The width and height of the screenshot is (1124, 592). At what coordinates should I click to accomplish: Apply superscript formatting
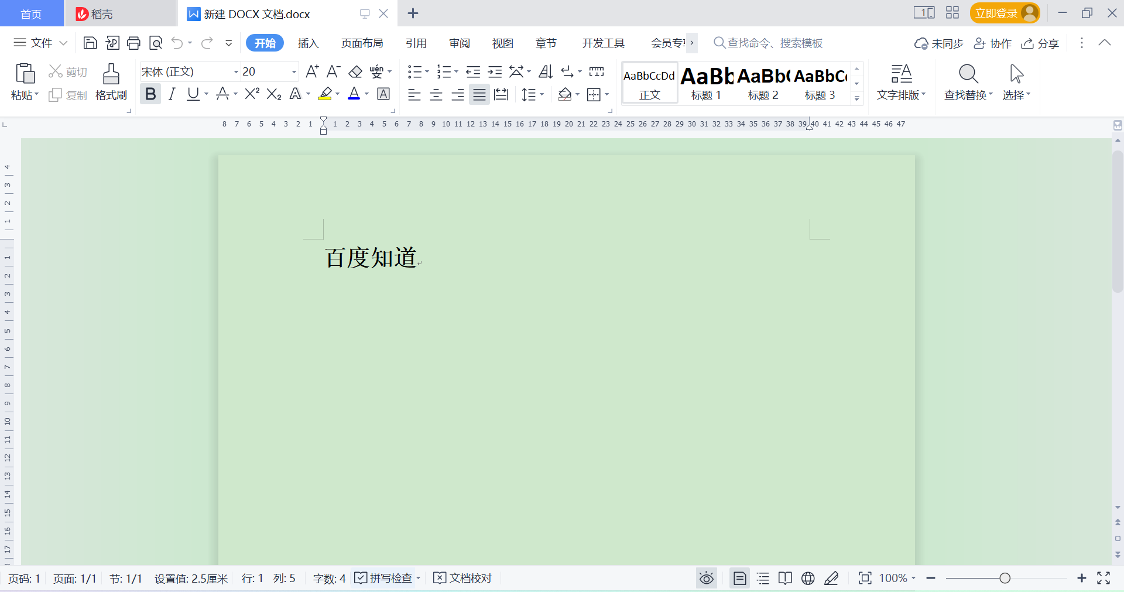pyautogui.click(x=252, y=94)
